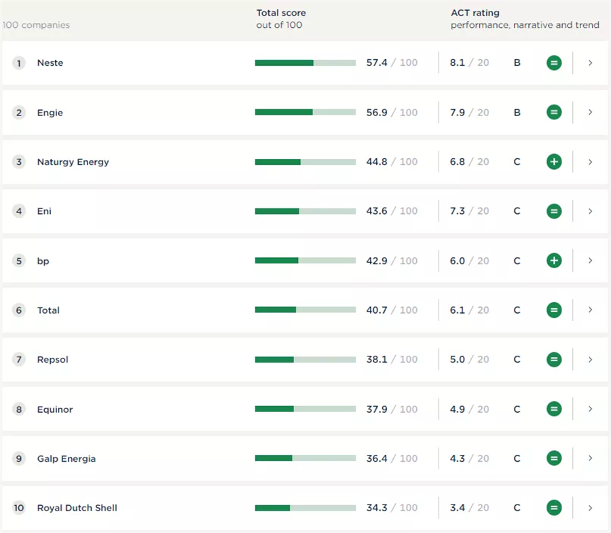
Task: Open the Engie company link
Action: click(x=50, y=113)
